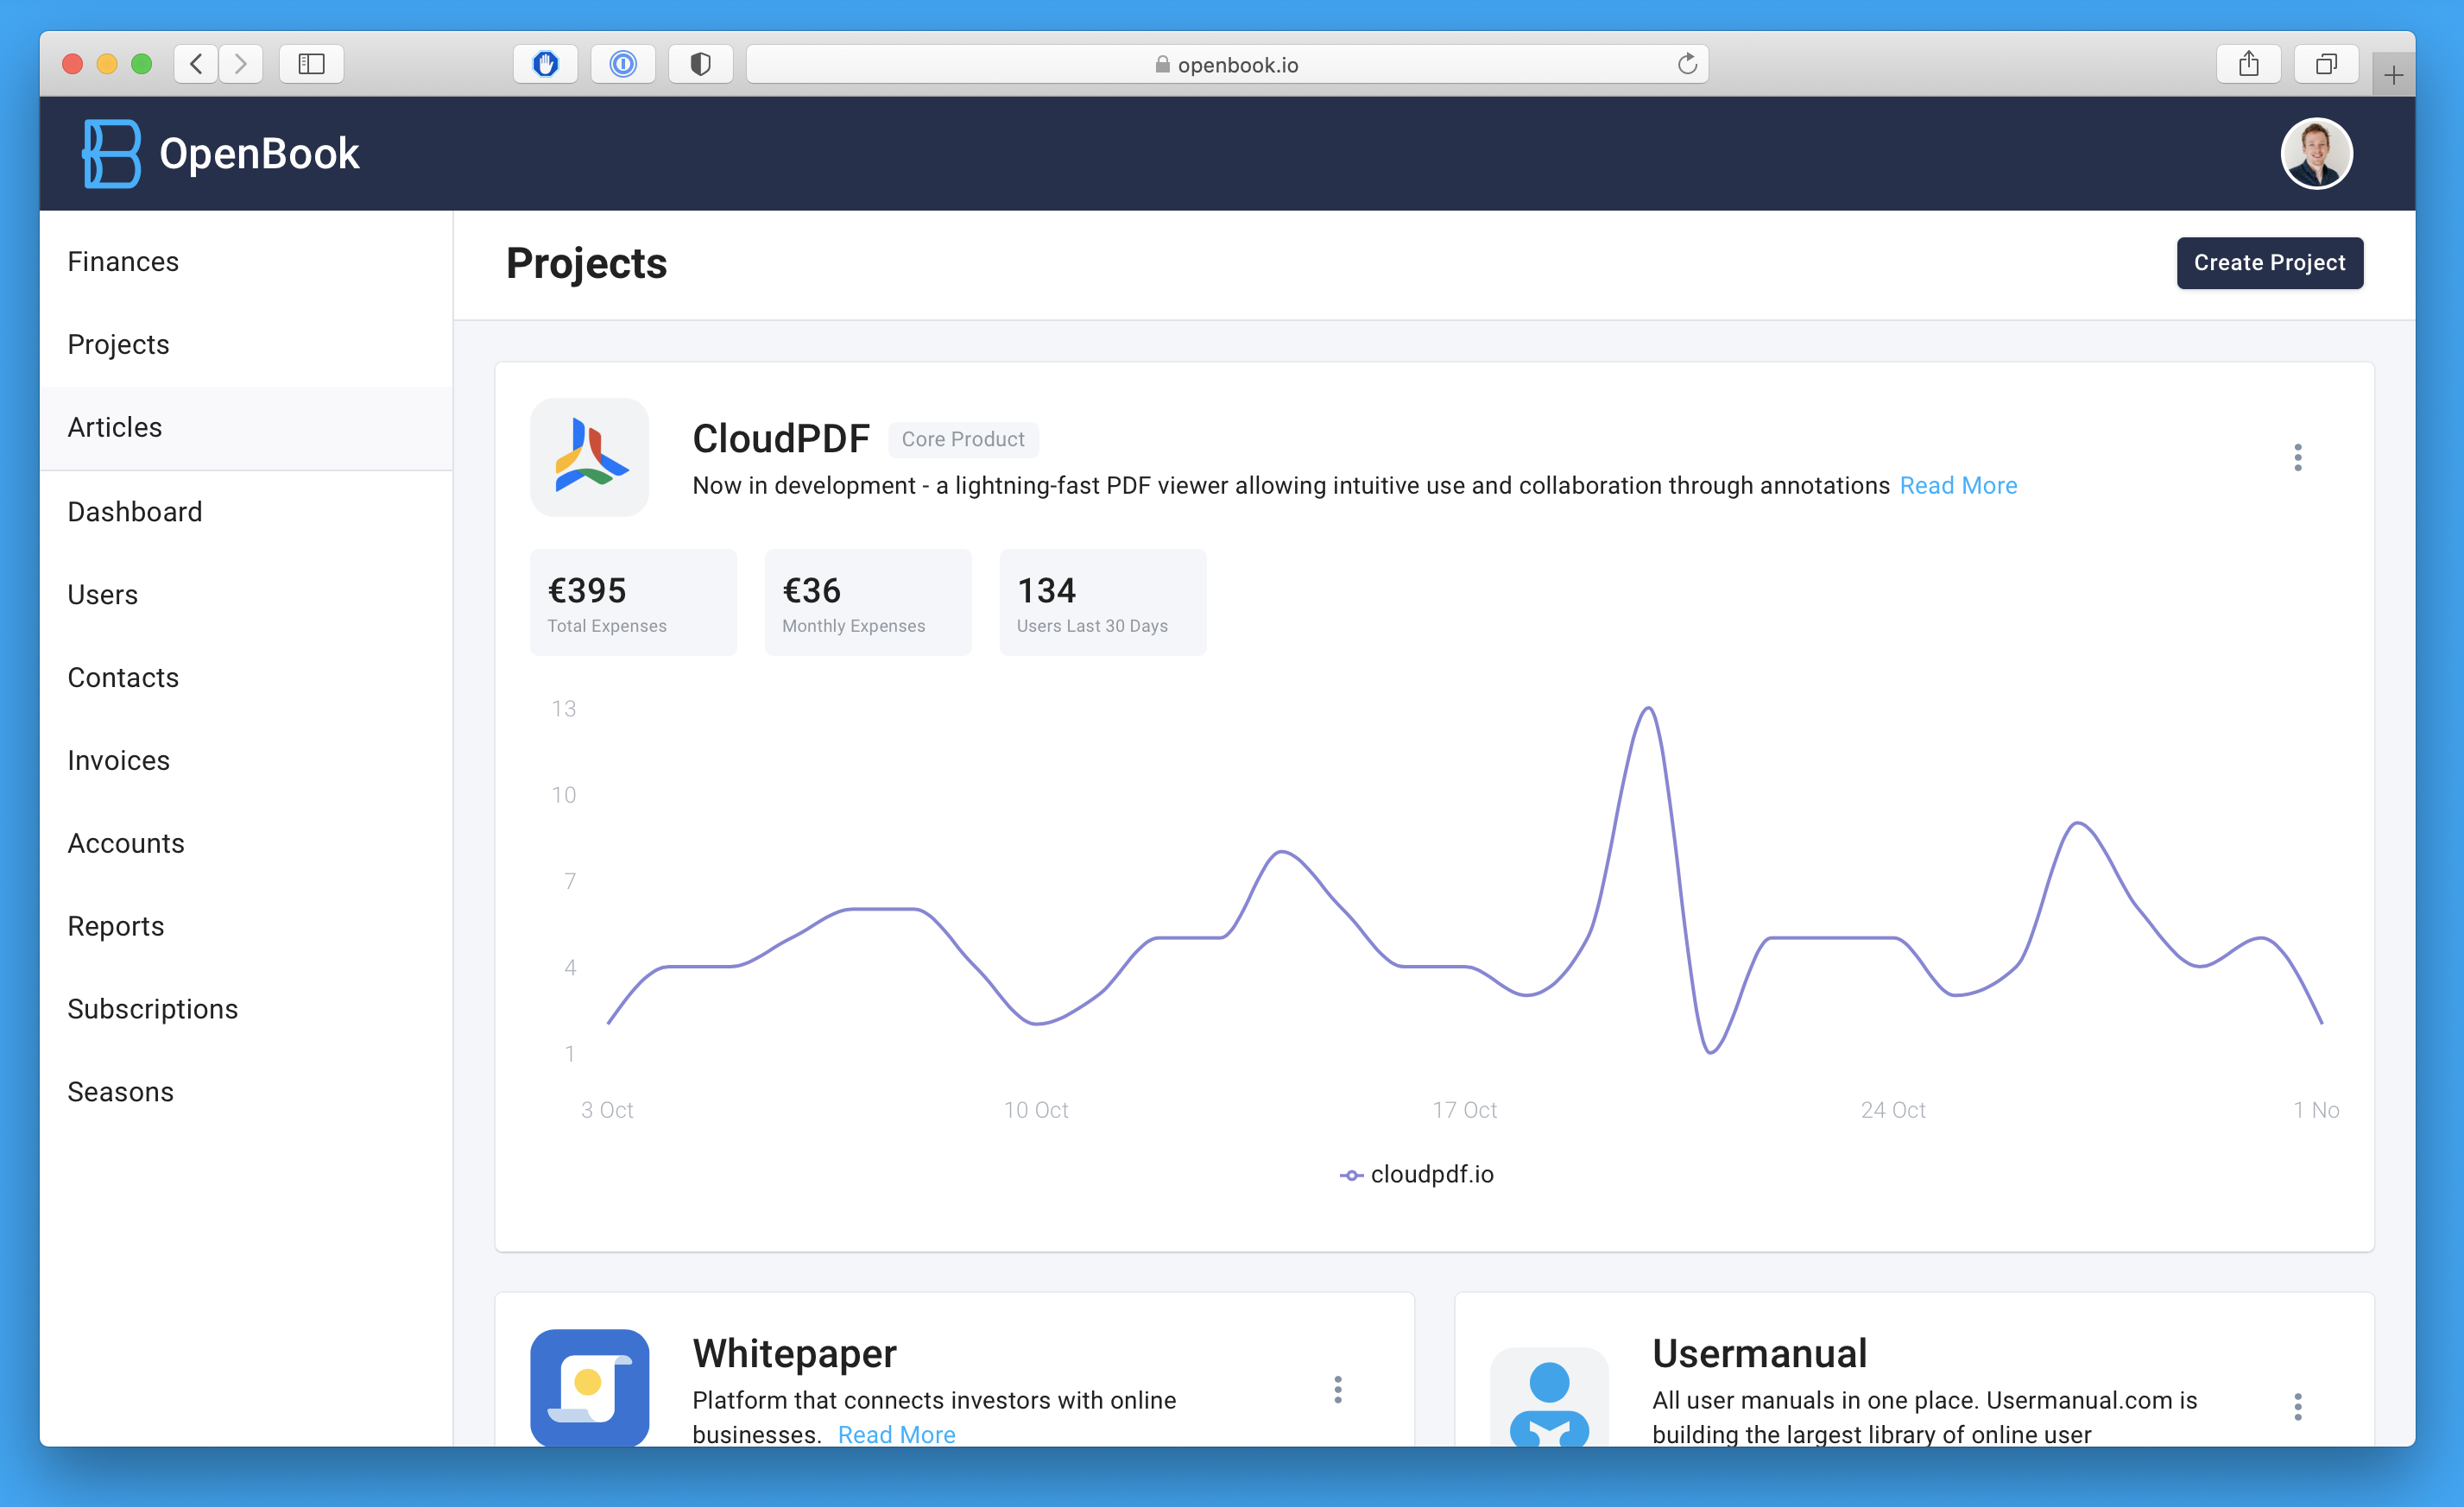
Task: Open Invoices from the sidebar
Action: pos(118,760)
